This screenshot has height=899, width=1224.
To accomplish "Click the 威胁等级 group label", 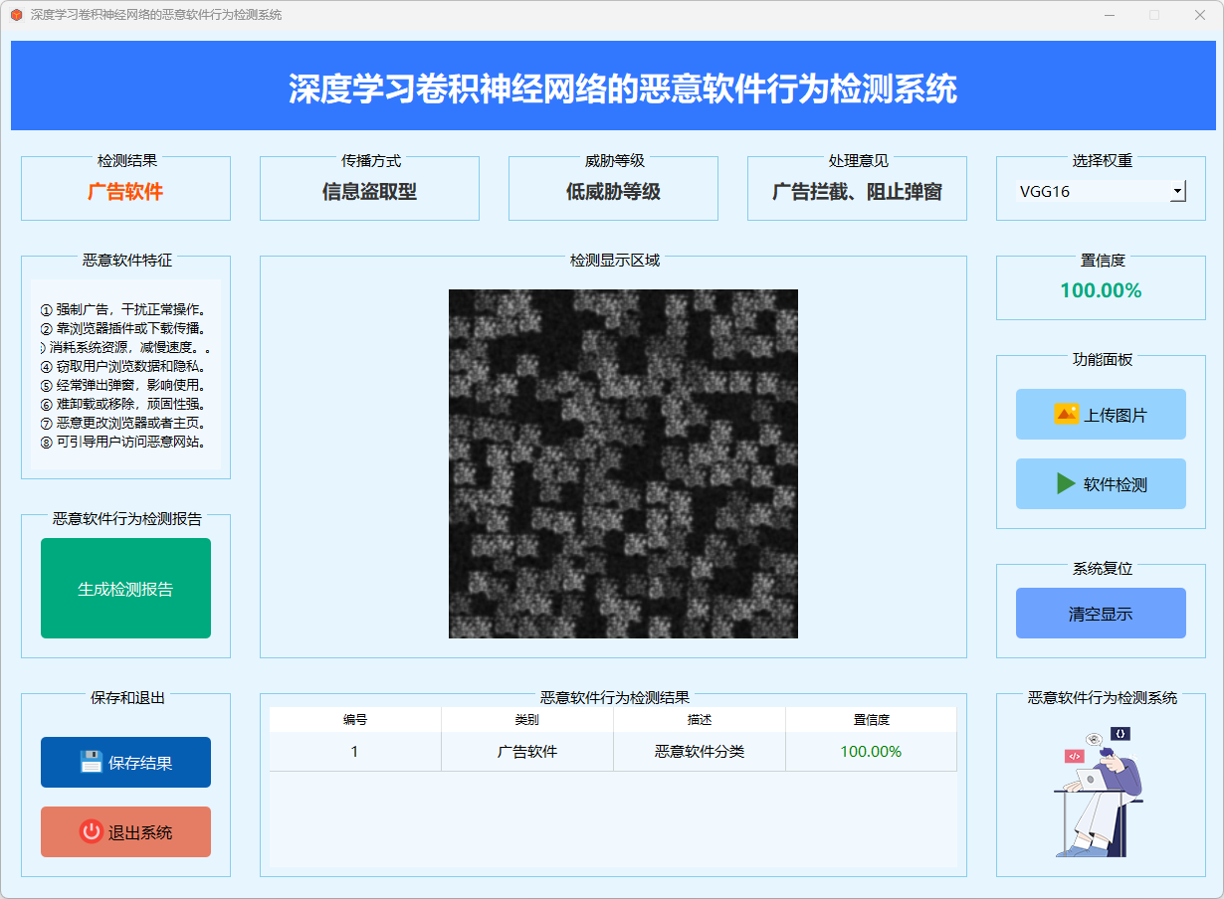I will [x=614, y=160].
